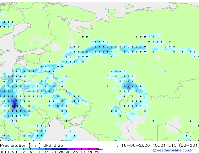The image size is (199, 153).
Task: Click the legend label '50'
Action: coord(97,152)
